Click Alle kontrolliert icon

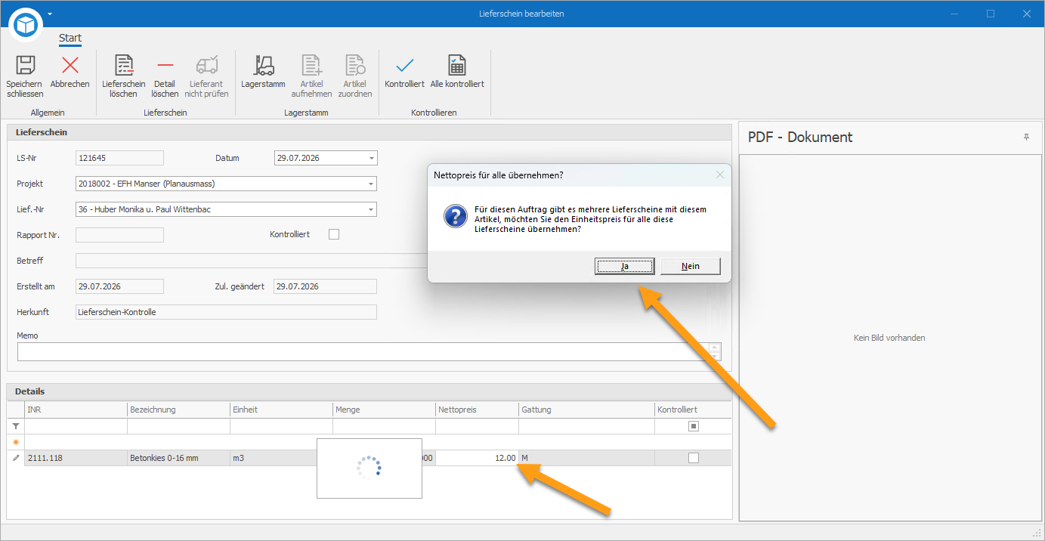pyautogui.click(x=457, y=65)
